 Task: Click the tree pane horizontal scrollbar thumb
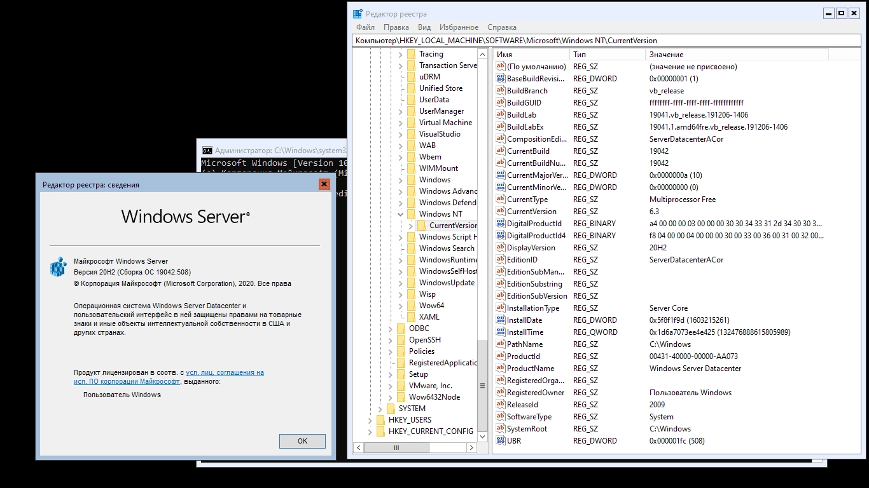[396, 448]
